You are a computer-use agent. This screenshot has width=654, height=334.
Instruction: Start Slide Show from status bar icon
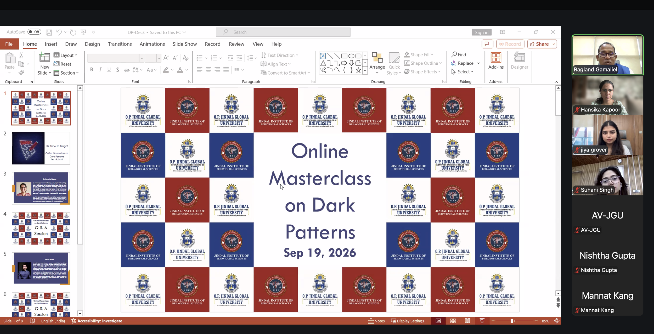tap(482, 321)
